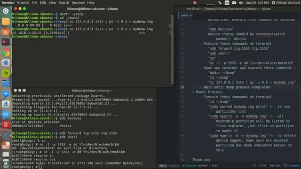Click the line 'Wait until dump process completed'
301x169 pixels.
pyautogui.click(x=237, y=87)
